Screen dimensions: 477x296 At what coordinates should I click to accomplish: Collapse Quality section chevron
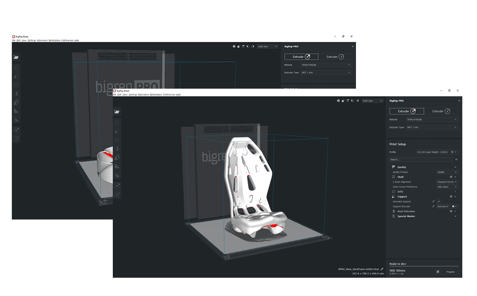(456, 167)
